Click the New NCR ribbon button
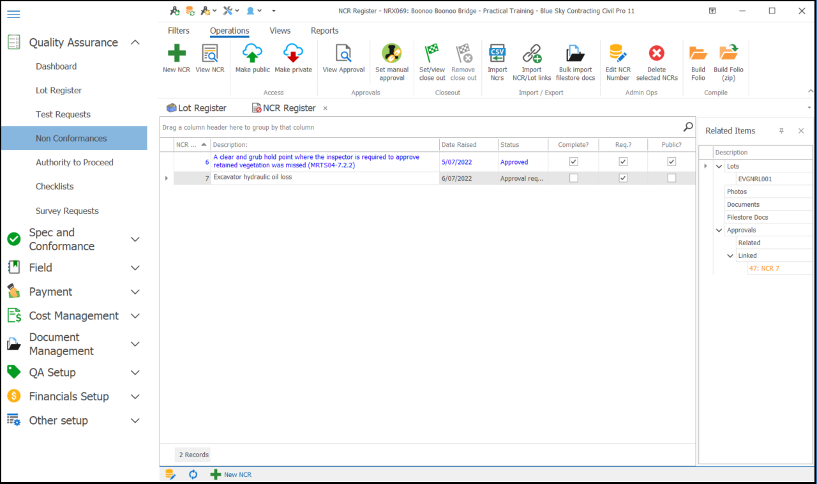This screenshot has width=817, height=484. coord(176,59)
